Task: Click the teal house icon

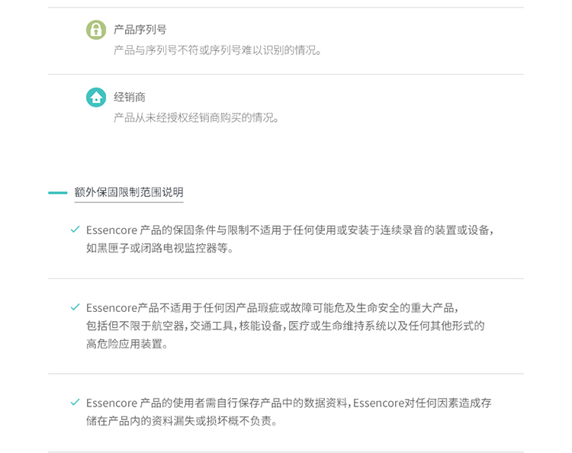Action: [x=96, y=98]
